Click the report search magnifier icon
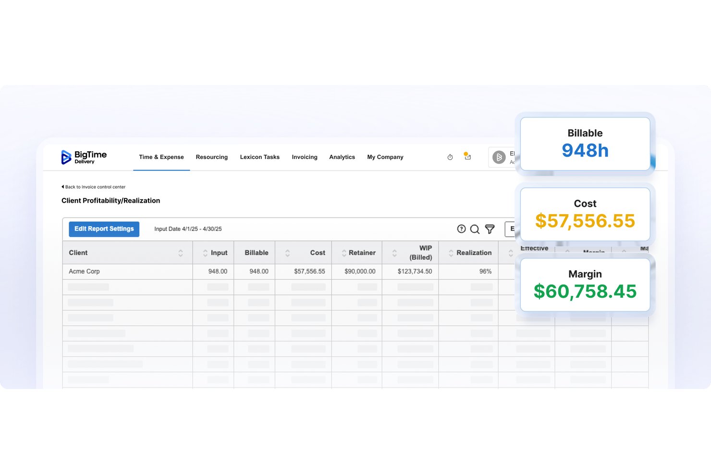This screenshot has width=711, height=474. click(x=475, y=229)
